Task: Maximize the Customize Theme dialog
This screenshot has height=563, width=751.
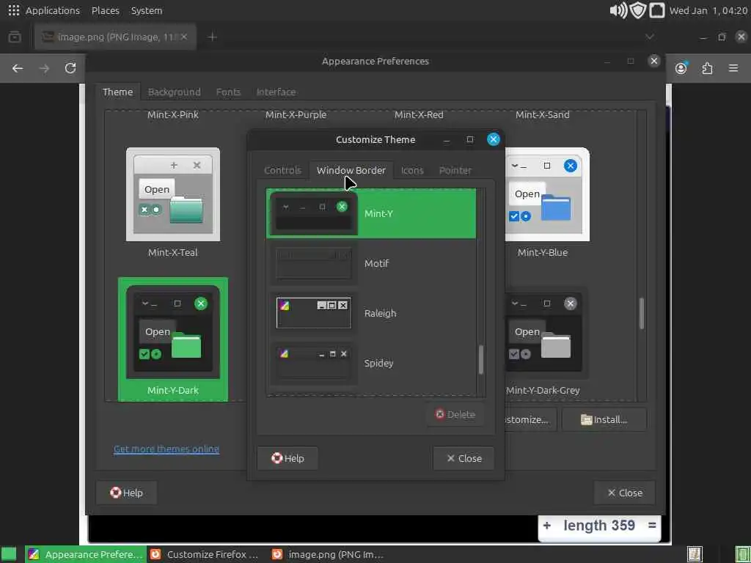Action: (x=470, y=139)
